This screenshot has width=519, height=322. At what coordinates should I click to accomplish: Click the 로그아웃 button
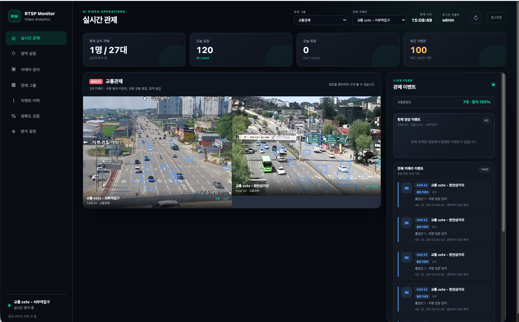point(496,18)
